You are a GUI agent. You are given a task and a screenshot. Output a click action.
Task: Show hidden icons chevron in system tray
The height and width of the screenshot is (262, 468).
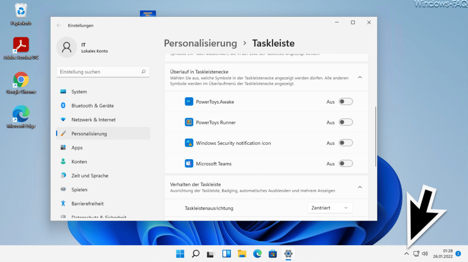(x=406, y=254)
